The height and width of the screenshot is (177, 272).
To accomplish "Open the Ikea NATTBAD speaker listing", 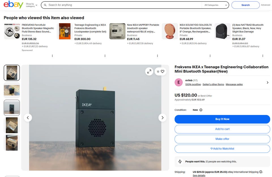I will (248, 28).
